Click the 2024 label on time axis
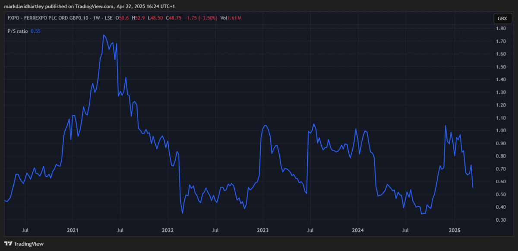 (x=358, y=231)
